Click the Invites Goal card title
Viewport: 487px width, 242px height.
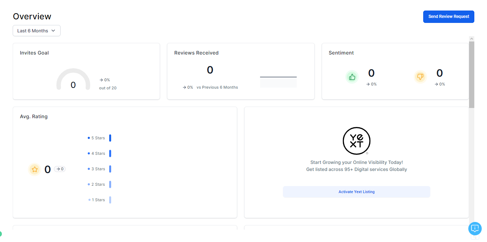pyautogui.click(x=35, y=53)
